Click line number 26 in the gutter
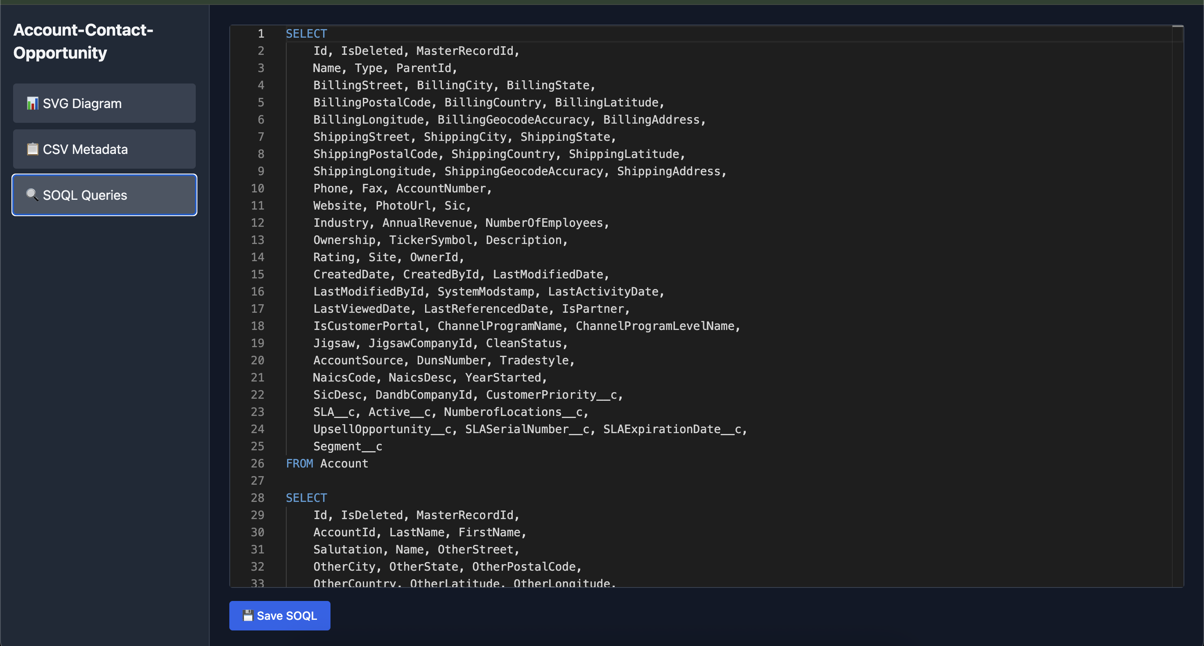Image resolution: width=1204 pixels, height=646 pixels. (x=258, y=463)
